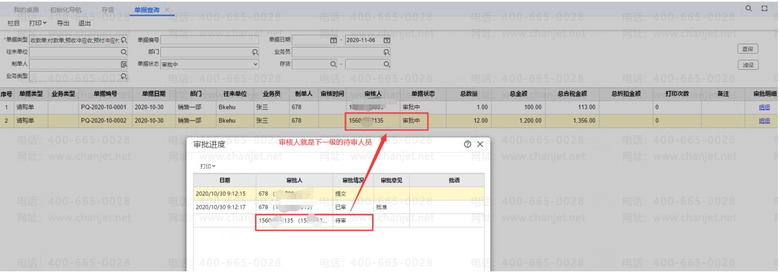Image resolution: width=779 pixels, height=273 pixels.
Task: Click the 往来单位 input field
Action: point(79,52)
